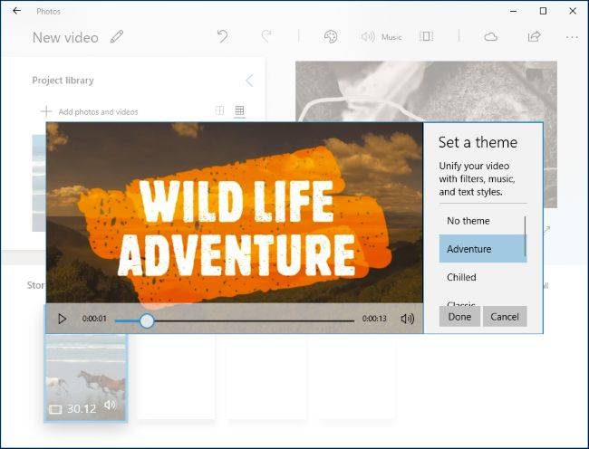The height and width of the screenshot is (449, 589).
Task: Play the theme preview video
Action: (63, 319)
